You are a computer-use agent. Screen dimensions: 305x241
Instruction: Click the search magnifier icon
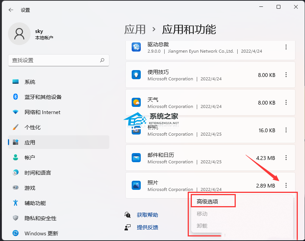click(102, 60)
